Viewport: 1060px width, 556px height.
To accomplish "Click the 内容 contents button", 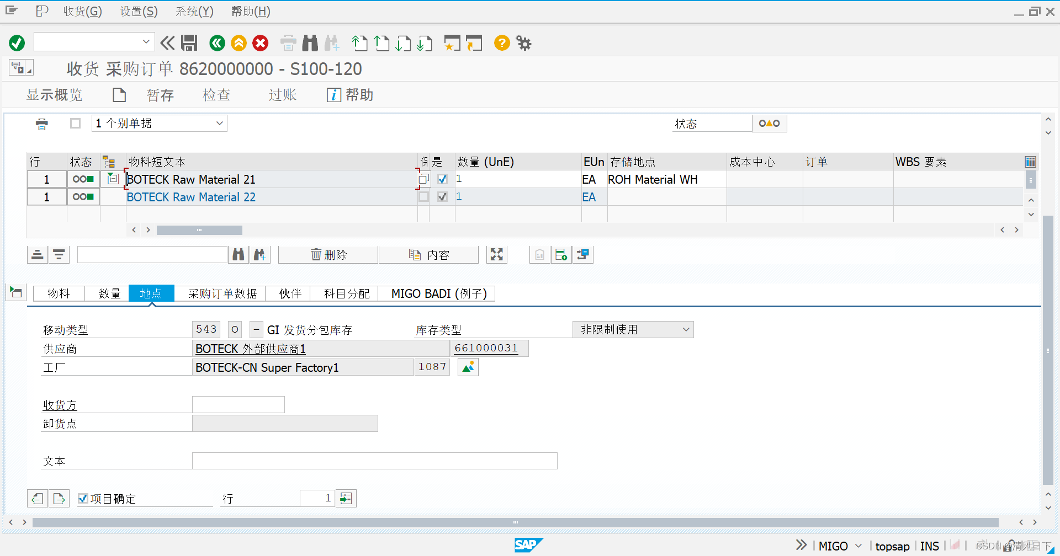I will point(429,254).
